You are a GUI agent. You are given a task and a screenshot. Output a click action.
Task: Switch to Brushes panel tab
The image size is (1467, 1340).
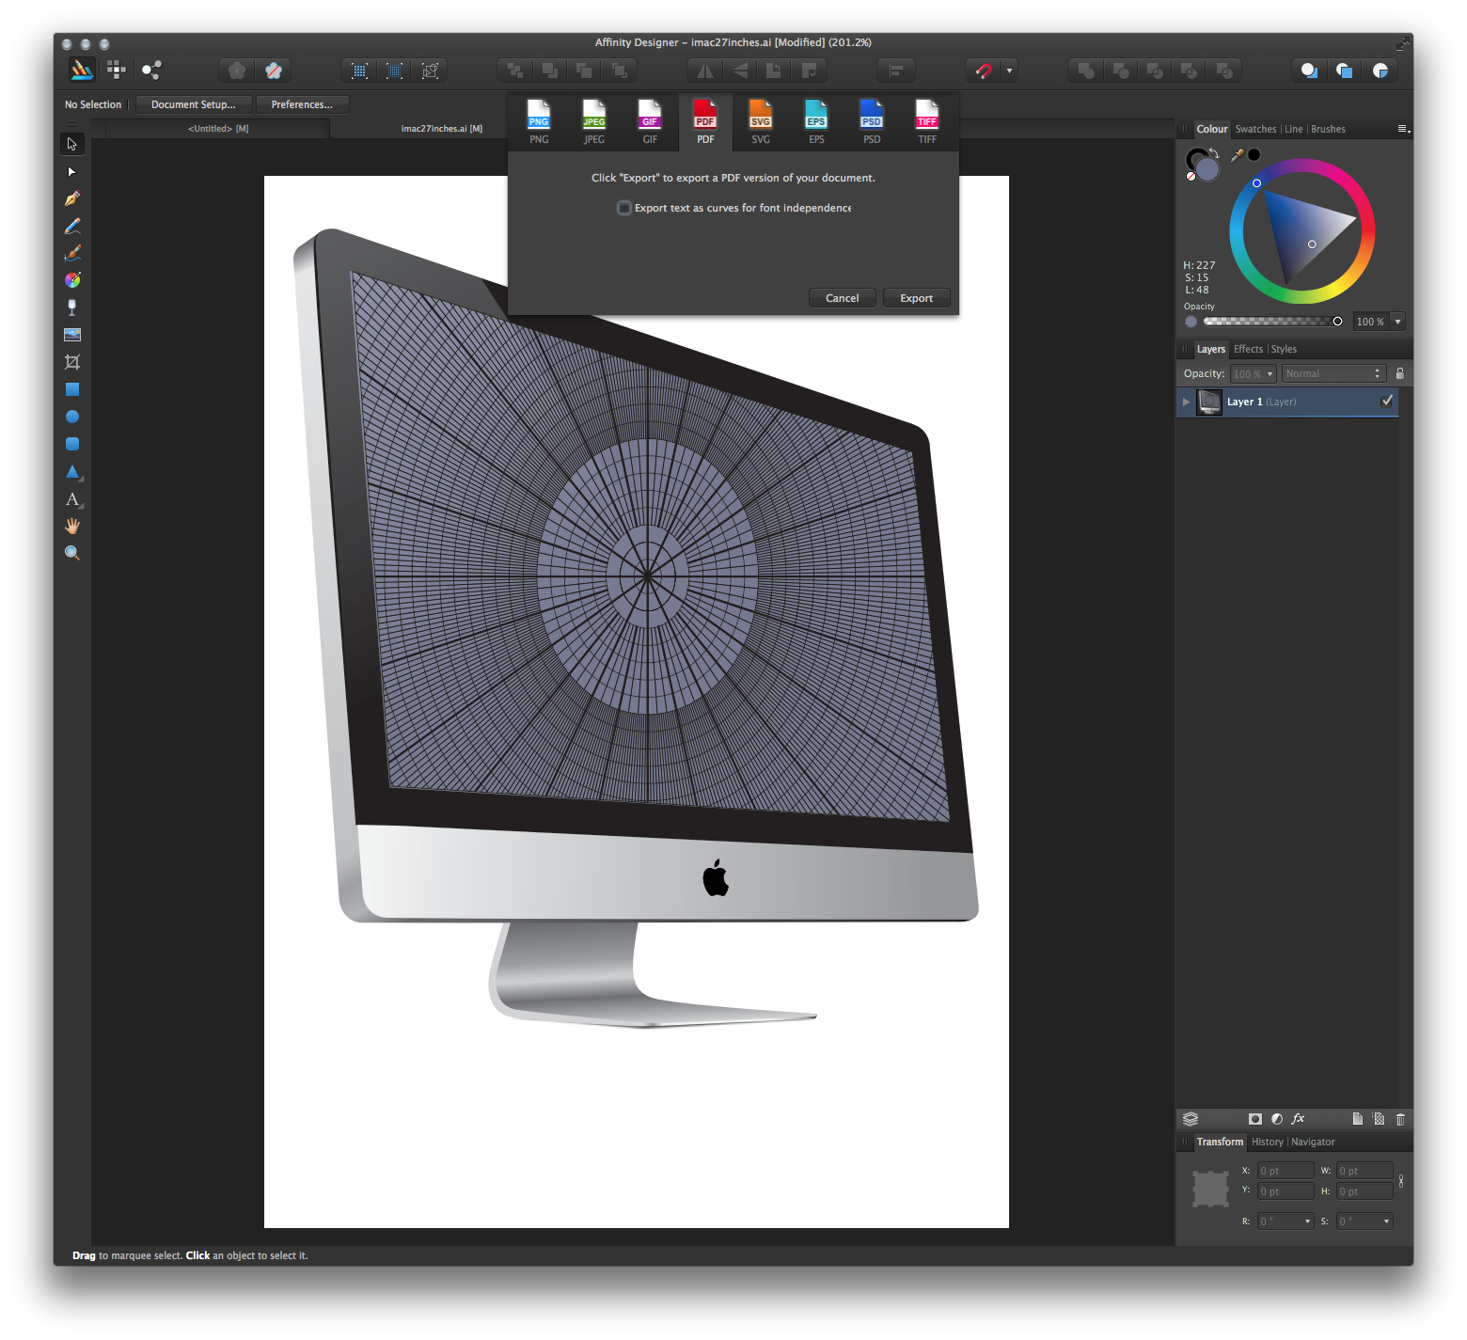click(x=1328, y=129)
